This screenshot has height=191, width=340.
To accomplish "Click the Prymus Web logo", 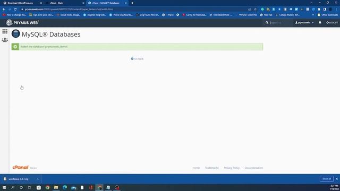I will click(22, 22).
